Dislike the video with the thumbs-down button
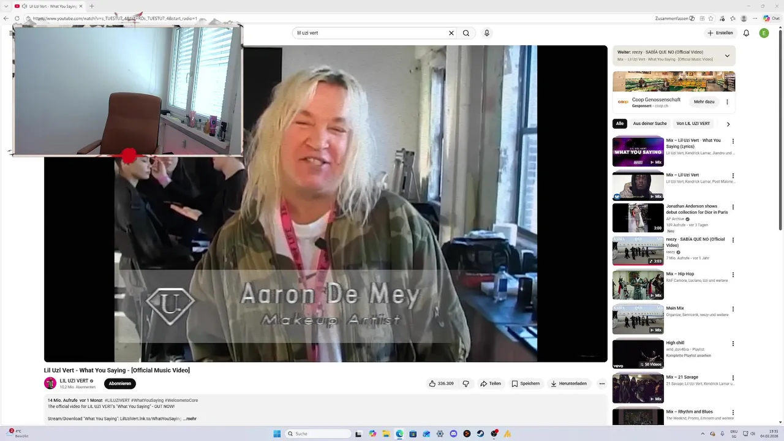 click(x=466, y=383)
